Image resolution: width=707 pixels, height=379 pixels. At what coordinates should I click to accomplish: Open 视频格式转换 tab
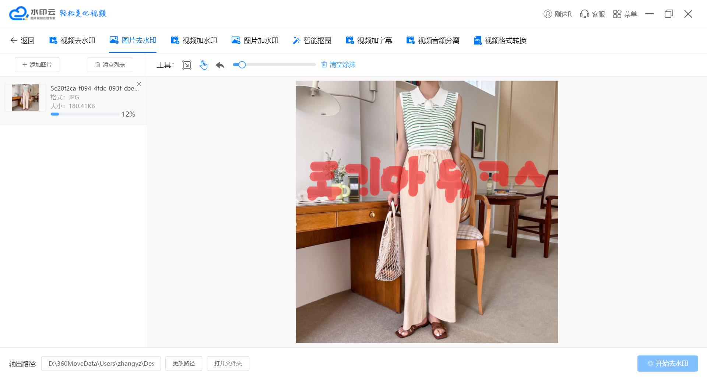tap(500, 40)
